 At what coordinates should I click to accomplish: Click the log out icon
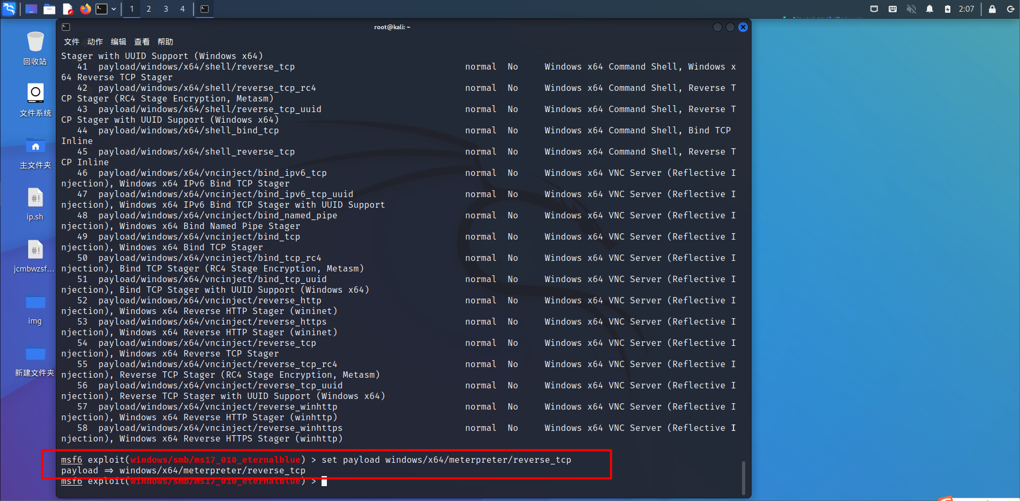click(1010, 9)
